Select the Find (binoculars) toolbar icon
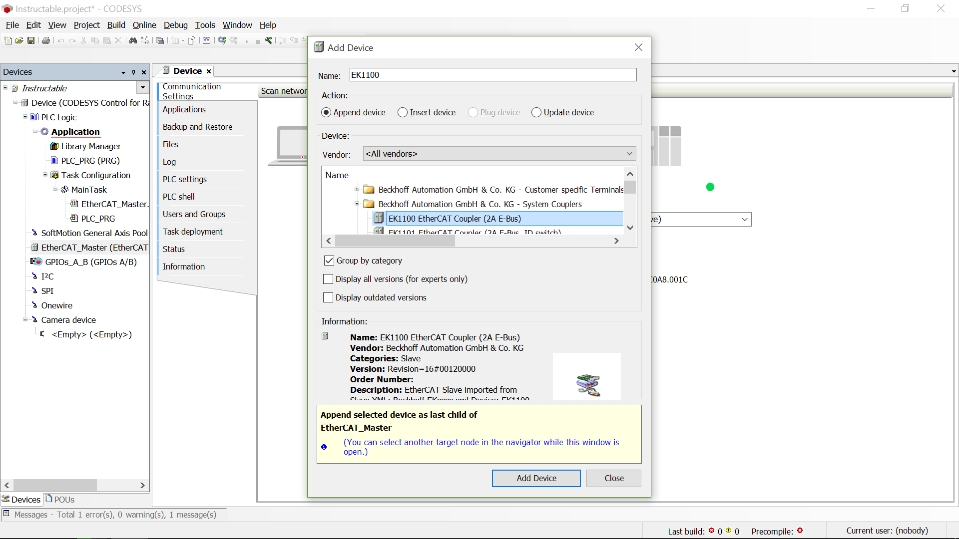This screenshot has height=539, width=959. 133,41
